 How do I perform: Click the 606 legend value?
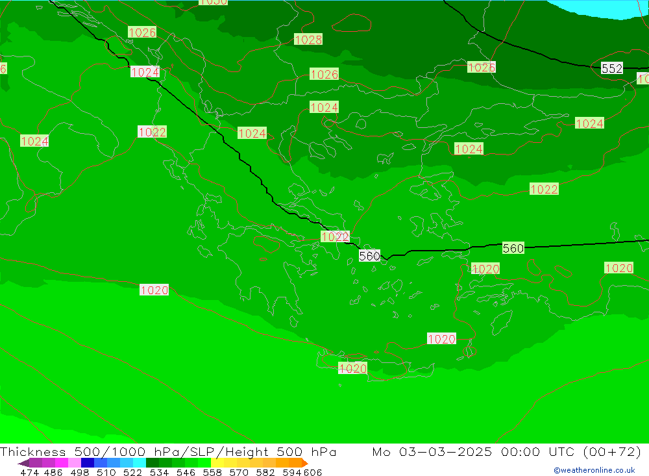click(x=312, y=472)
